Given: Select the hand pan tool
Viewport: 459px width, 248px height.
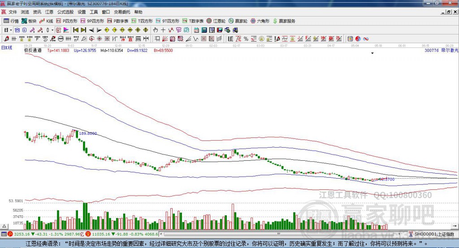Looking at the screenshot, I should pos(156,30).
